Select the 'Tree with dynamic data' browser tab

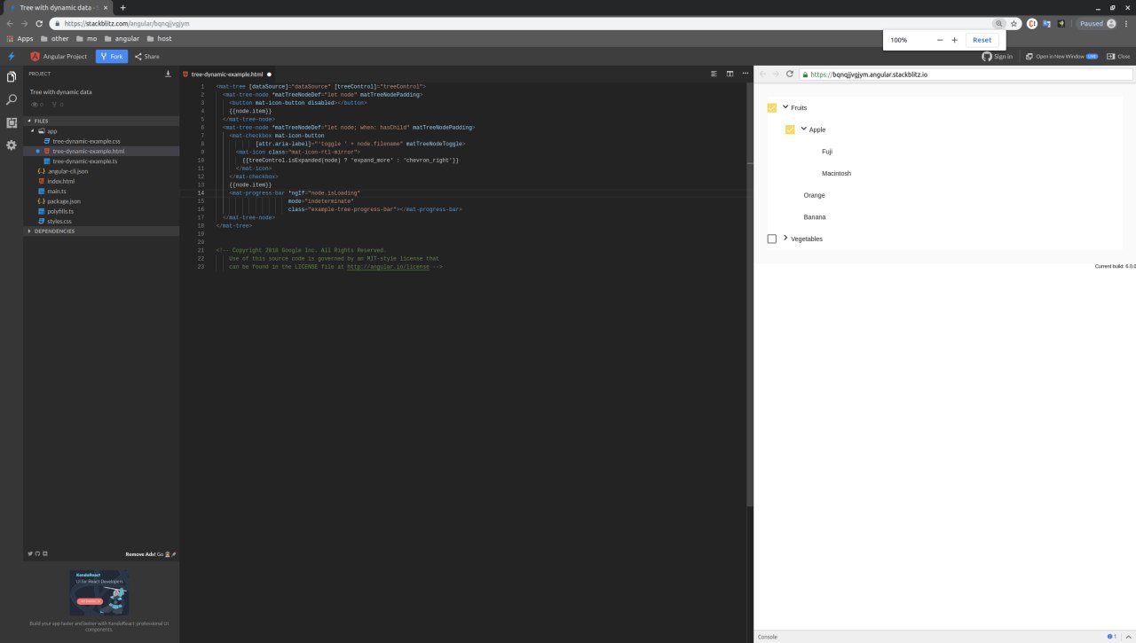click(x=58, y=7)
